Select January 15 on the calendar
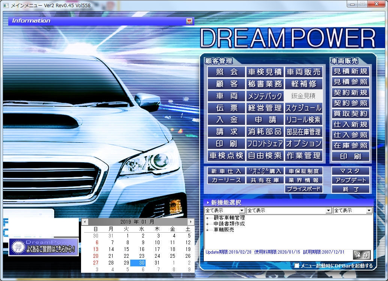The width and height of the screenshot is (388, 281). pyautogui.click(x=126, y=249)
